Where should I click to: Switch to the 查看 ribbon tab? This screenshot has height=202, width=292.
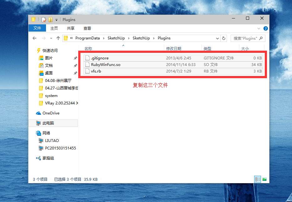[x=87, y=28]
